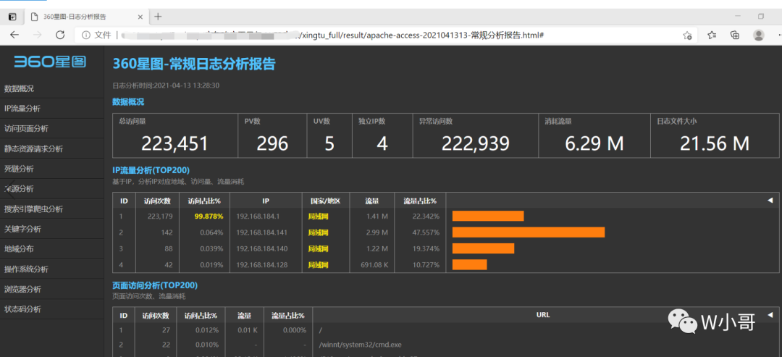Click the 223,179 access count cell
This screenshot has height=357, width=782.
click(x=156, y=217)
